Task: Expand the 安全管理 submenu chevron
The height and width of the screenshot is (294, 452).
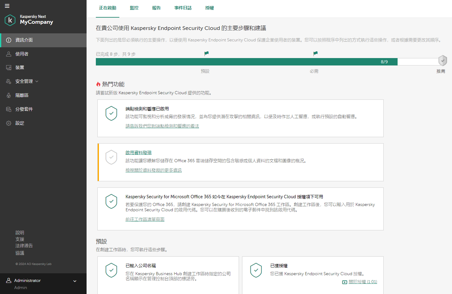Action: [x=37, y=82]
